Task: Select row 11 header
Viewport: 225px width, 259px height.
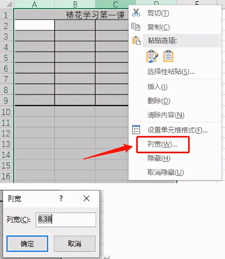Action: 6,123
